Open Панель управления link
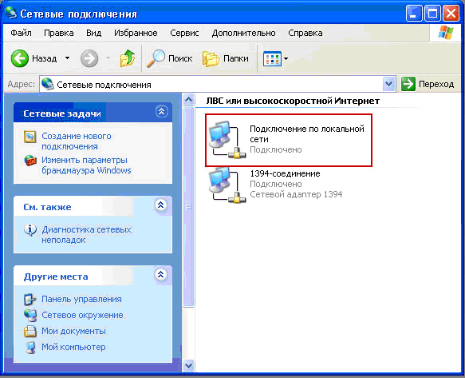465x378 pixels. (81, 299)
